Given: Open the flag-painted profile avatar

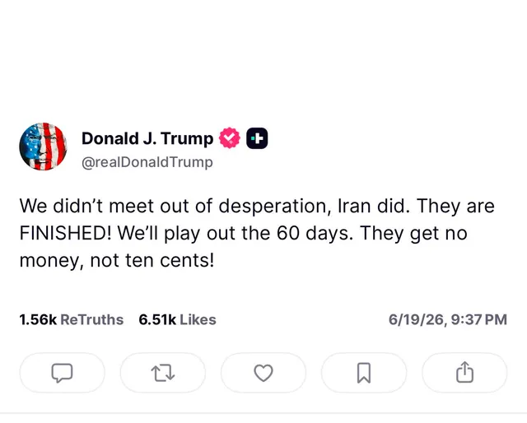Looking at the screenshot, I should tap(43, 146).
